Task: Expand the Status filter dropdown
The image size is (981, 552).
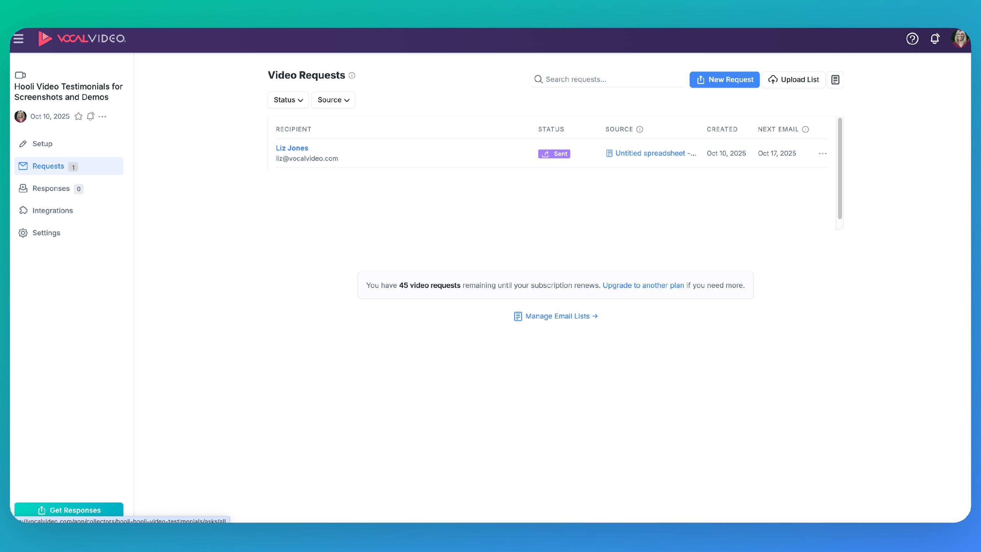Action: pyautogui.click(x=288, y=100)
